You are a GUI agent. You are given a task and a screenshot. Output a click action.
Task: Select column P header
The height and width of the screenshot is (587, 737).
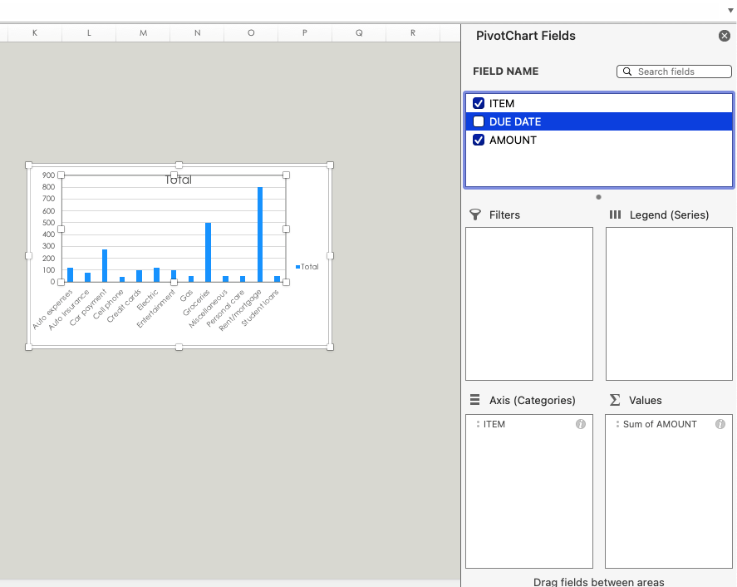(x=305, y=33)
